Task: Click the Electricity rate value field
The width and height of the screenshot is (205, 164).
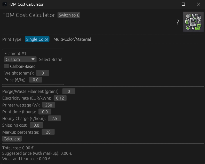Action: (x=60, y=98)
